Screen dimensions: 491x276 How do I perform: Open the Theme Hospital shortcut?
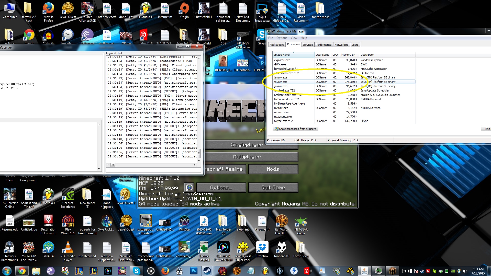(204, 251)
